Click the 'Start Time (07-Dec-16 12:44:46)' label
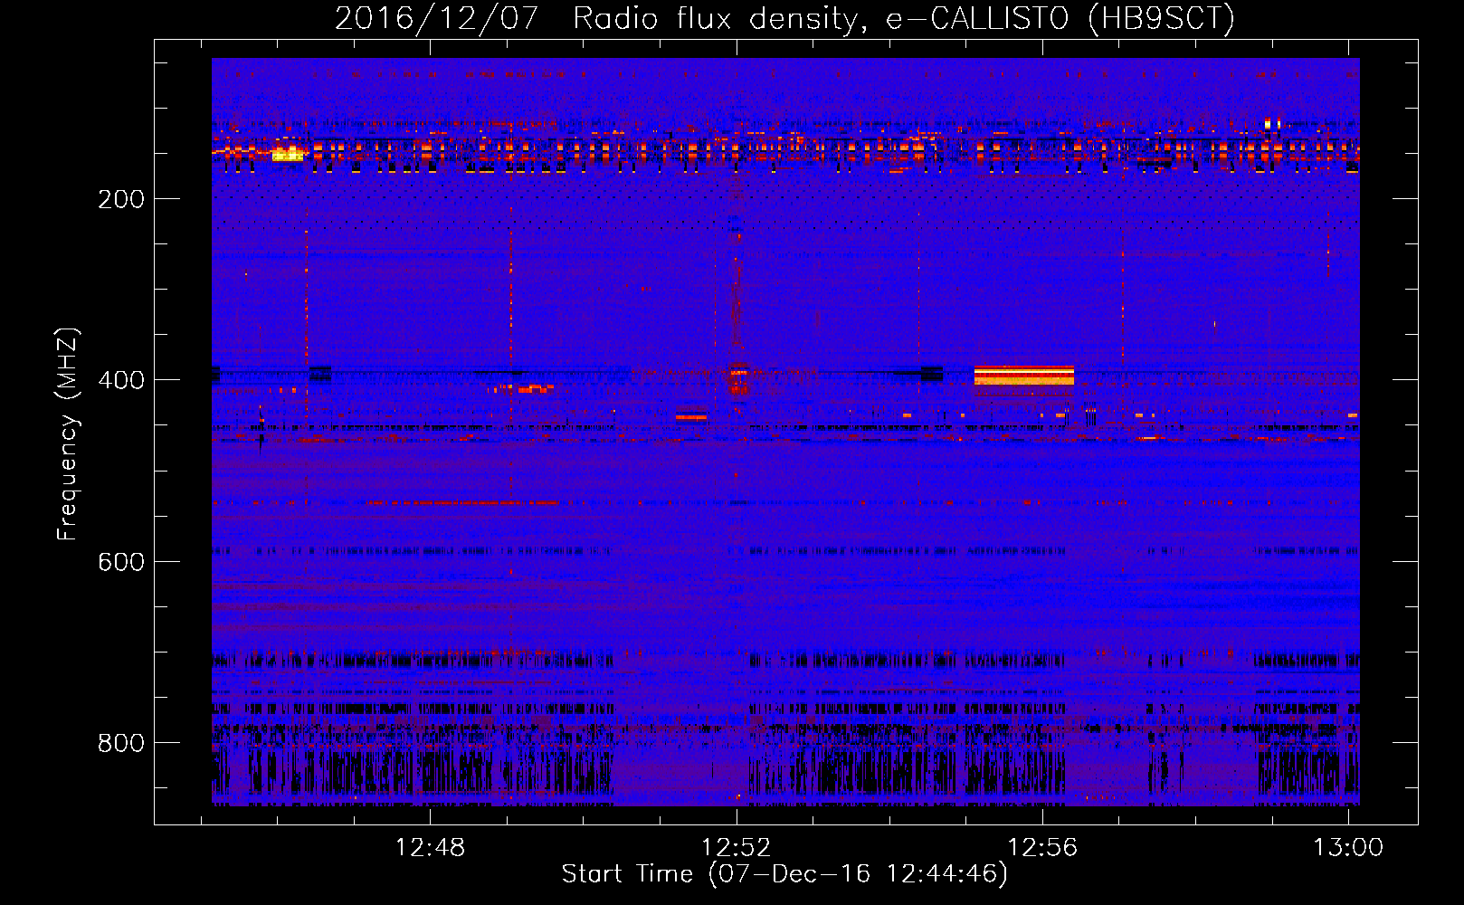Image resolution: width=1464 pixels, height=905 pixels. tap(784, 873)
